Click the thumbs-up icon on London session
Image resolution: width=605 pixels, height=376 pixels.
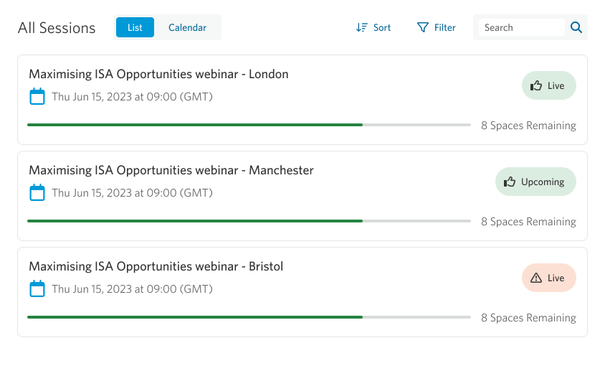pyautogui.click(x=536, y=86)
